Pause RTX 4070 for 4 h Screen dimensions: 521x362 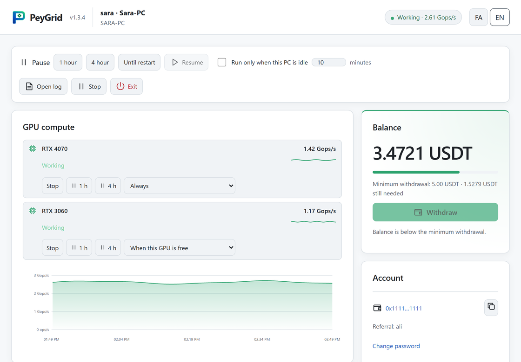[x=108, y=186]
